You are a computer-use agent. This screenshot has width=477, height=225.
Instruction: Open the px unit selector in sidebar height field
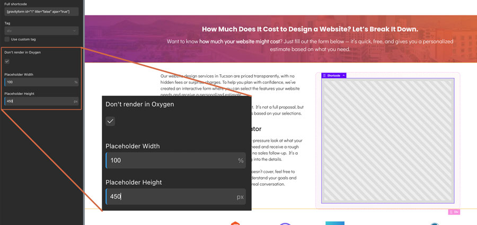tap(76, 101)
